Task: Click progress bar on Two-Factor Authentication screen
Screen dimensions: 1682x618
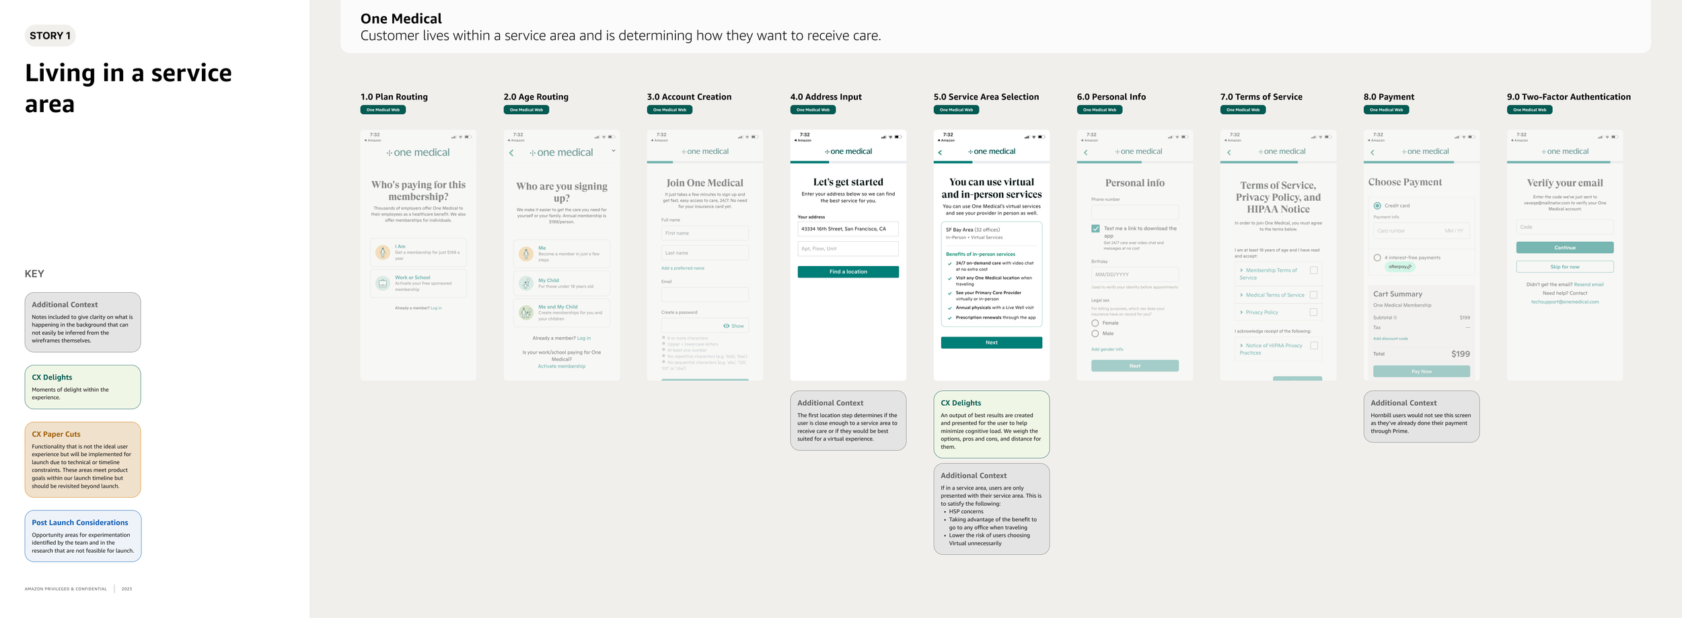Action: click(x=1564, y=162)
